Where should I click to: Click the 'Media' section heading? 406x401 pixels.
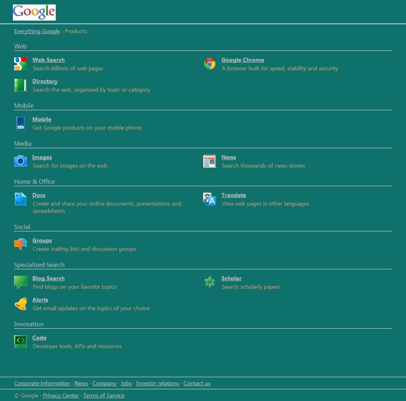[x=23, y=144]
